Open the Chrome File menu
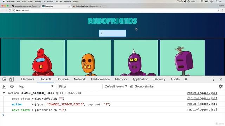The width and height of the screenshot is (225, 126). [x=19, y=1]
